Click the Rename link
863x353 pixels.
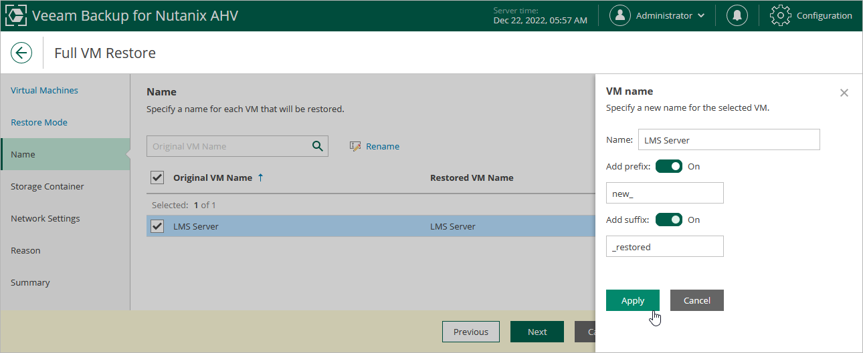click(383, 146)
